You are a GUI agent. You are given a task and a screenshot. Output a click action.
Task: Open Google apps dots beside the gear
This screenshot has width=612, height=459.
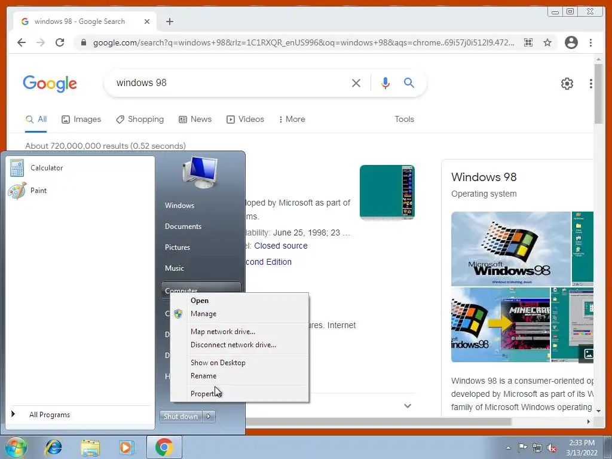pyautogui.click(x=591, y=84)
